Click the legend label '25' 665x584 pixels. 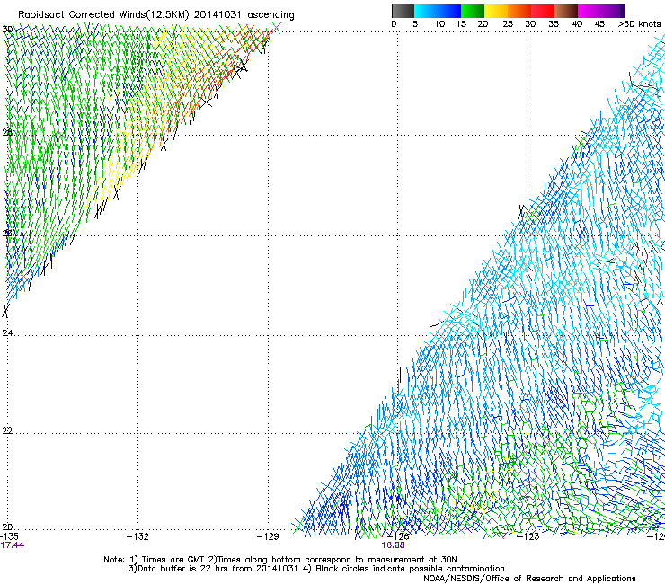tap(508, 24)
